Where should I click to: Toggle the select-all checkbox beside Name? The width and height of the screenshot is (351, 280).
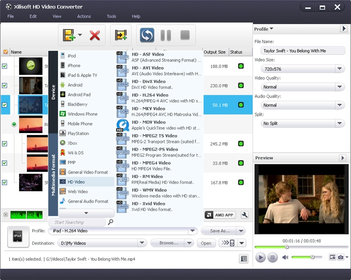point(5,52)
